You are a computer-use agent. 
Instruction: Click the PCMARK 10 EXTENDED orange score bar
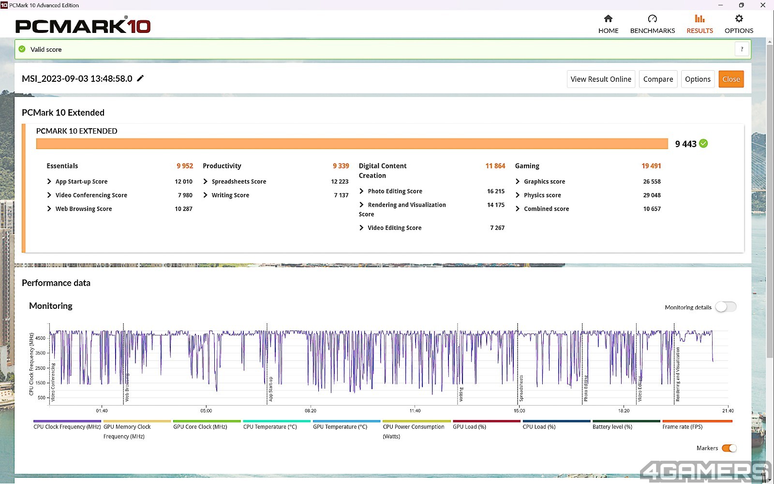(x=352, y=144)
